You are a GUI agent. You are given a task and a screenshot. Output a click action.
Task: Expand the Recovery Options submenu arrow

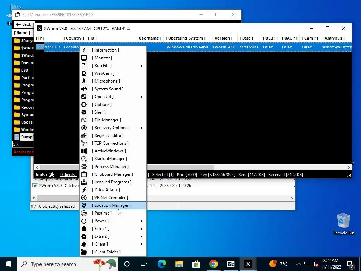click(x=142, y=128)
